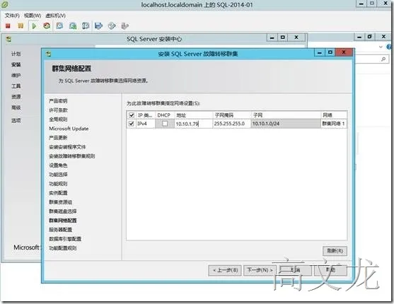Select 高级 in the installation center sidebar
This screenshot has height=304, width=394.
click(16, 107)
